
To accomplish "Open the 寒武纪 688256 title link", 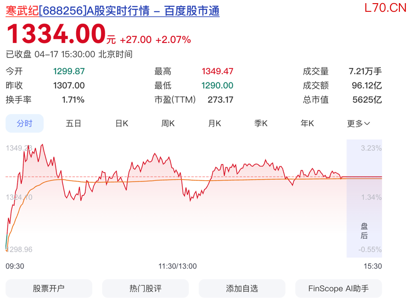I will [112, 11].
